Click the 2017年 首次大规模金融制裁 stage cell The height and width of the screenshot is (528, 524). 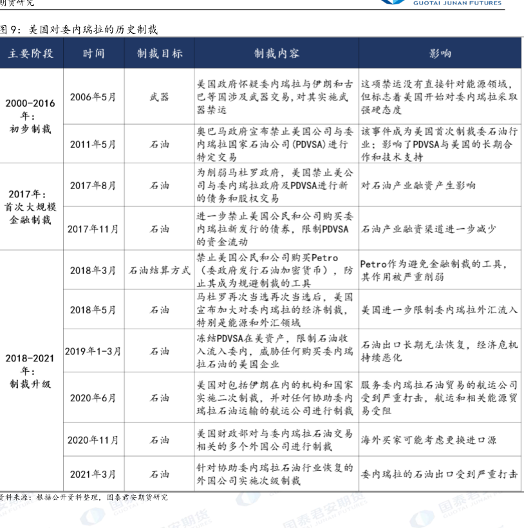pyautogui.click(x=31, y=206)
